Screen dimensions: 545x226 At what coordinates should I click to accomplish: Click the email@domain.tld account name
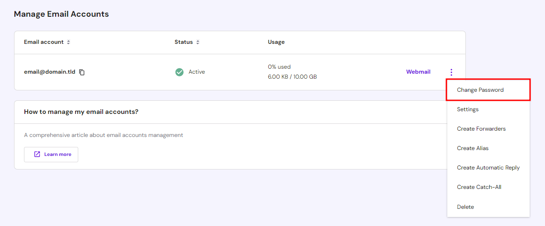(50, 72)
